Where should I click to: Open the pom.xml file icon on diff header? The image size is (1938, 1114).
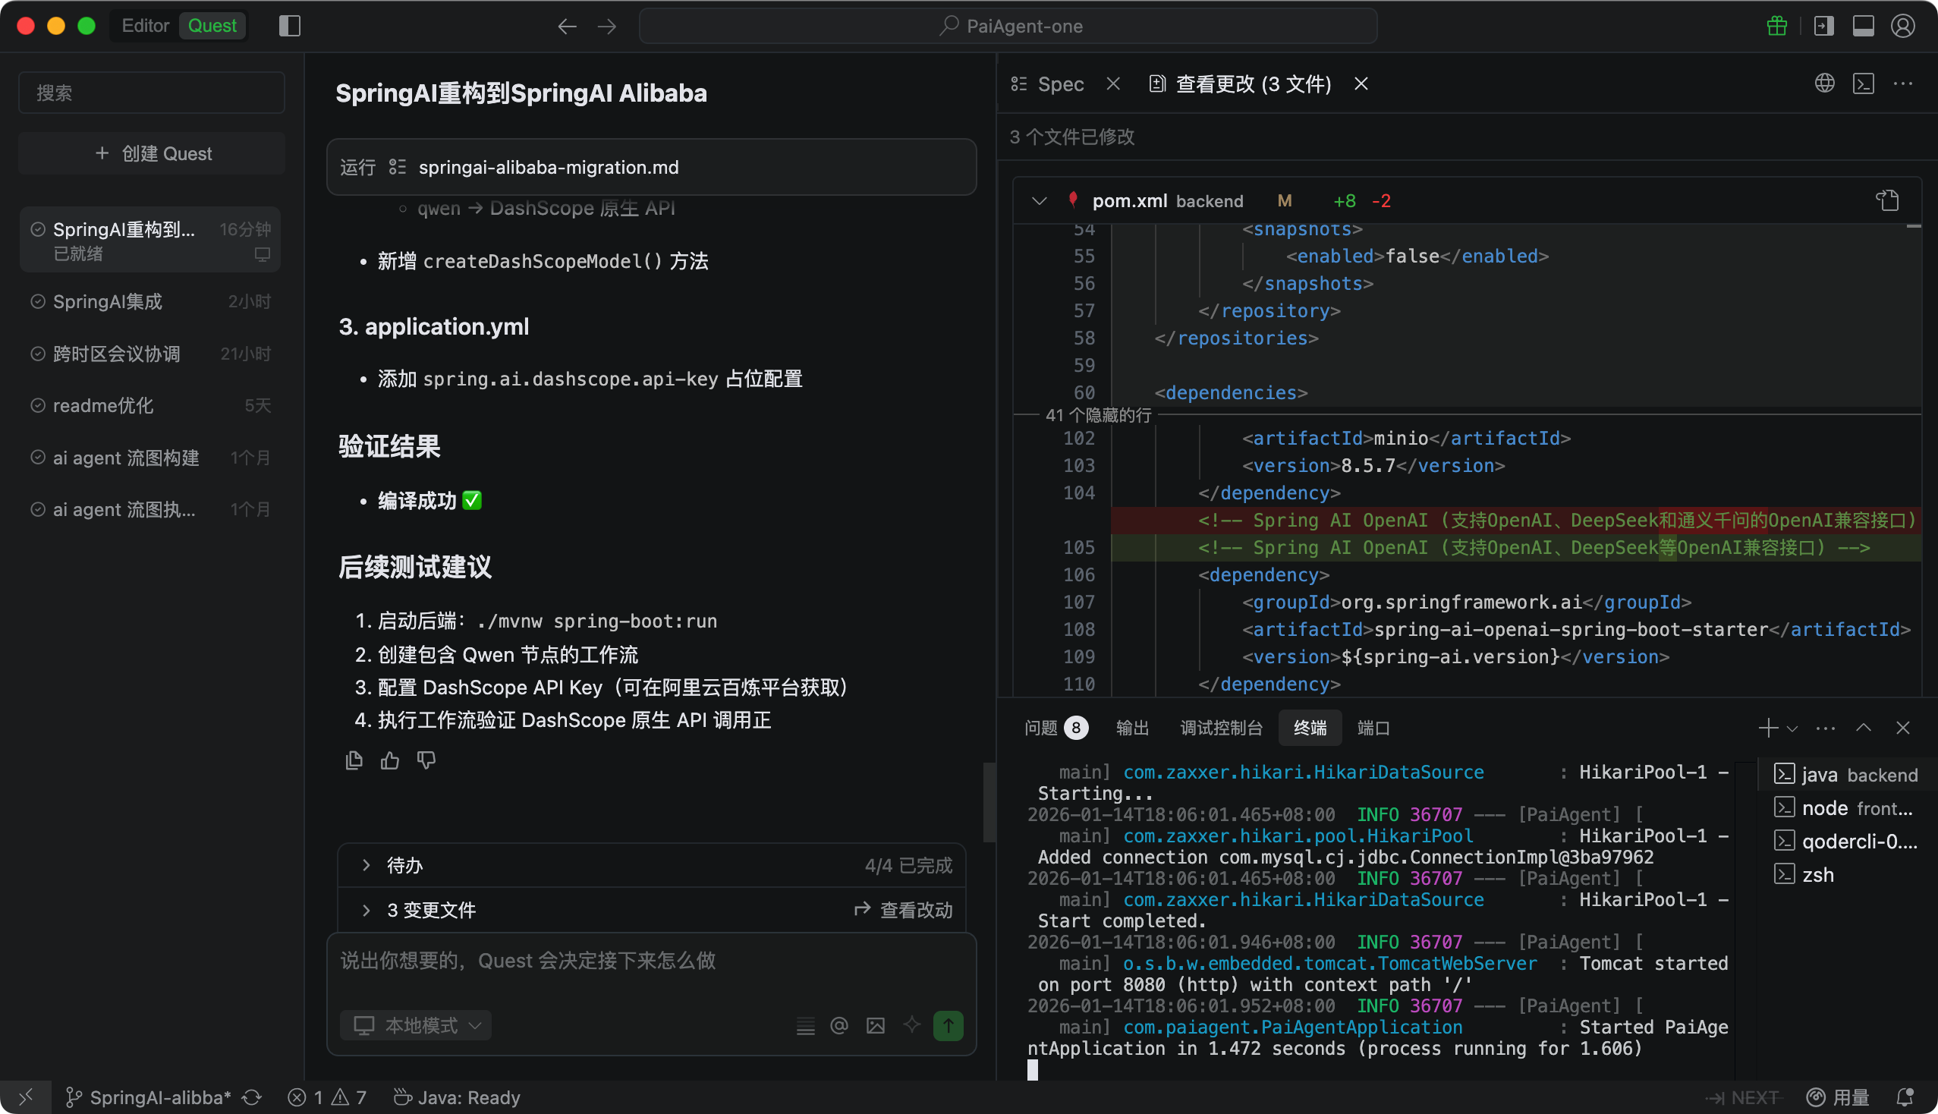pos(1886,200)
